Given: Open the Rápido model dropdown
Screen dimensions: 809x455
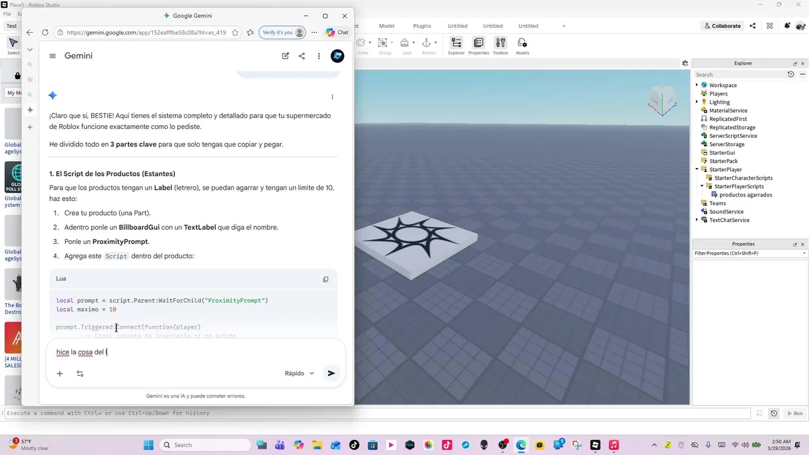Looking at the screenshot, I should coord(299,373).
